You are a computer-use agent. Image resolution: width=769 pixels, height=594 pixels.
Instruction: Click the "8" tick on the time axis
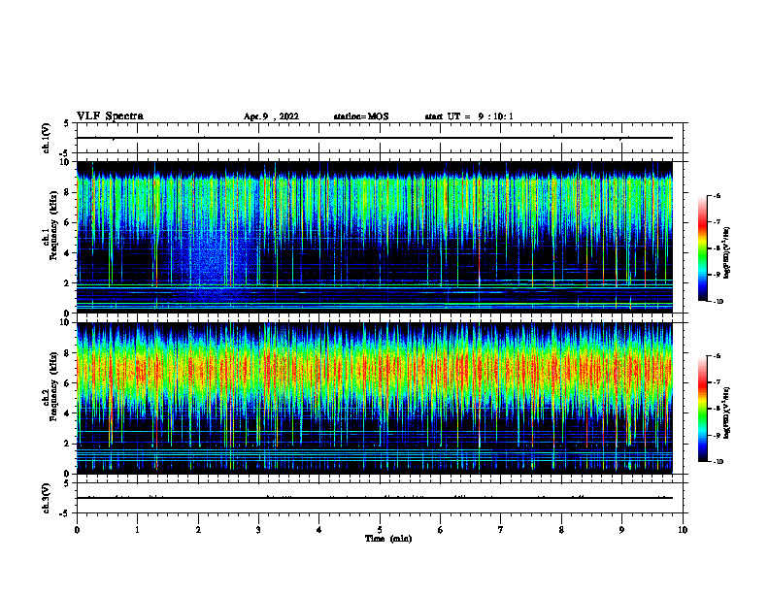click(561, 530)
